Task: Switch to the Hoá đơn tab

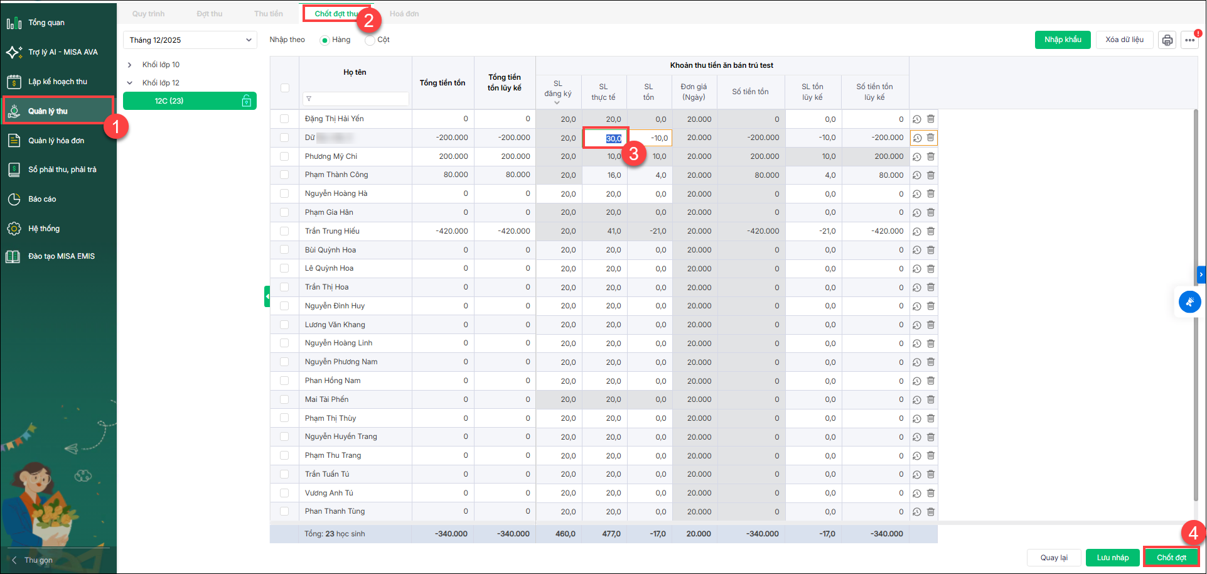Action: (x=404, y=14)
